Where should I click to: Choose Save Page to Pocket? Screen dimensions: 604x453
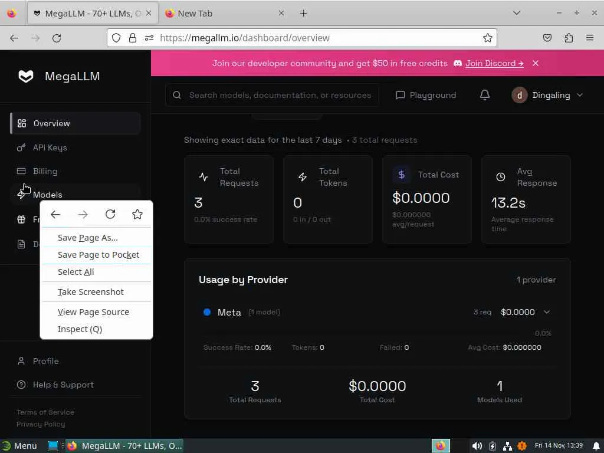[96, 255]
